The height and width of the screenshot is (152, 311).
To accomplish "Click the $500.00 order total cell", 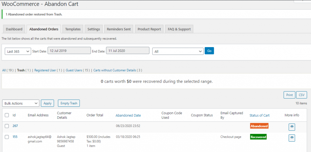I will pyautogui.click(x=99, y=141).
